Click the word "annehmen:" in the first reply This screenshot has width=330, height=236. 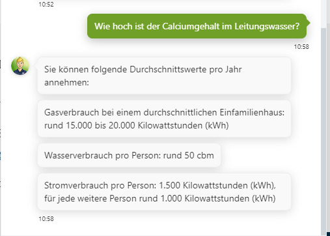(x=66, y=83)
